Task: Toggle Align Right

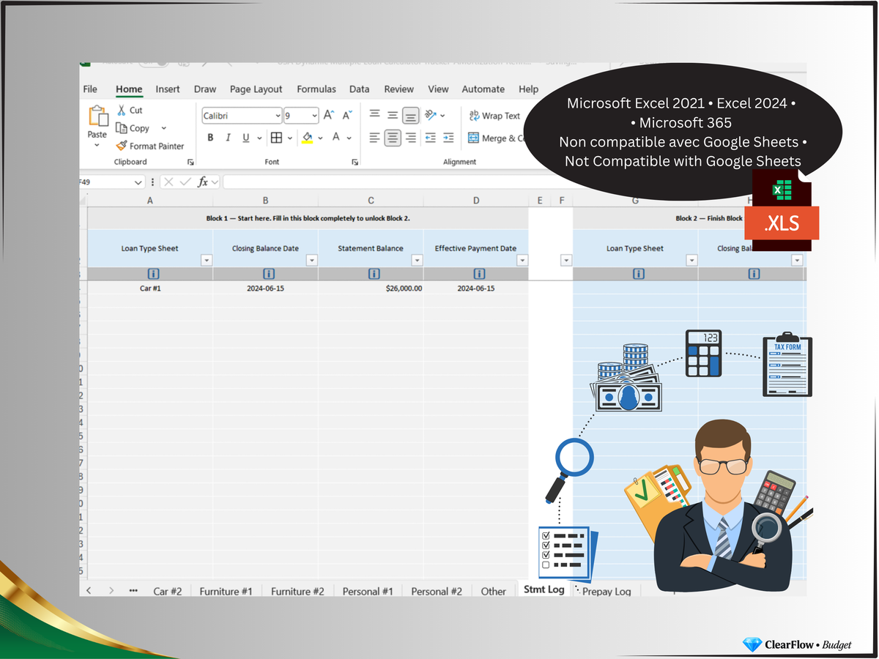Action: [x=411, y=138]
